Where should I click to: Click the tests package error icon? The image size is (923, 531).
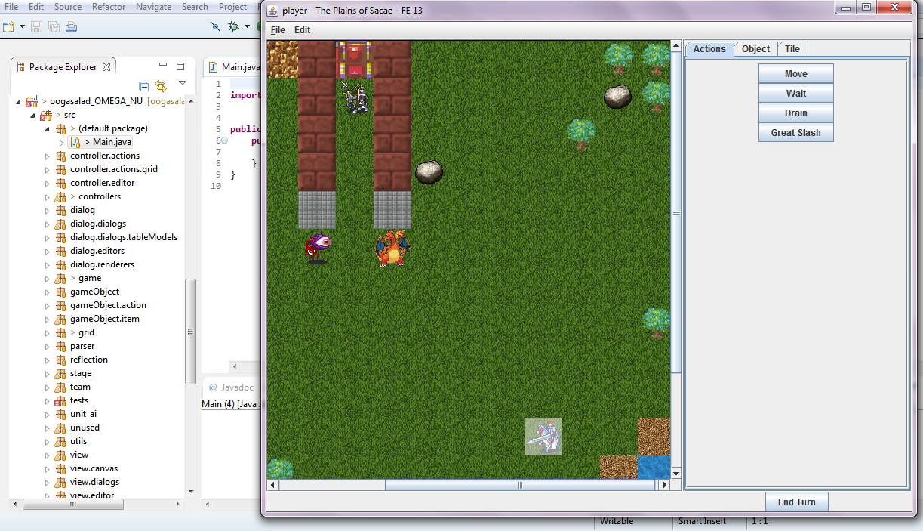[61, 400]
